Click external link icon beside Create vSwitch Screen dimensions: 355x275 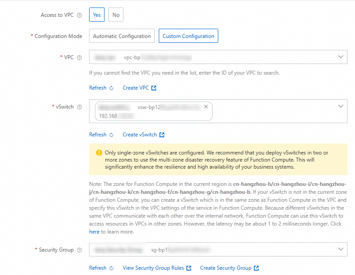(x=162, y=135)
